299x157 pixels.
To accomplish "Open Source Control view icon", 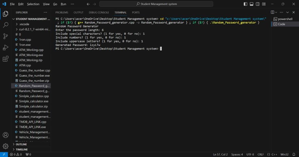I will click(6, 36).
